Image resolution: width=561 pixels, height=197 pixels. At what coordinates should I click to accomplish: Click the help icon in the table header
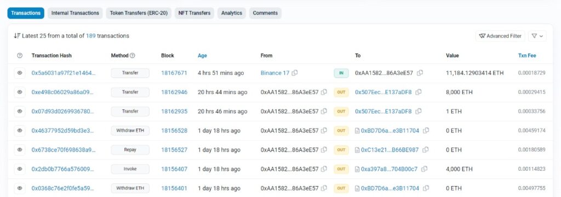tap(20, 56)
